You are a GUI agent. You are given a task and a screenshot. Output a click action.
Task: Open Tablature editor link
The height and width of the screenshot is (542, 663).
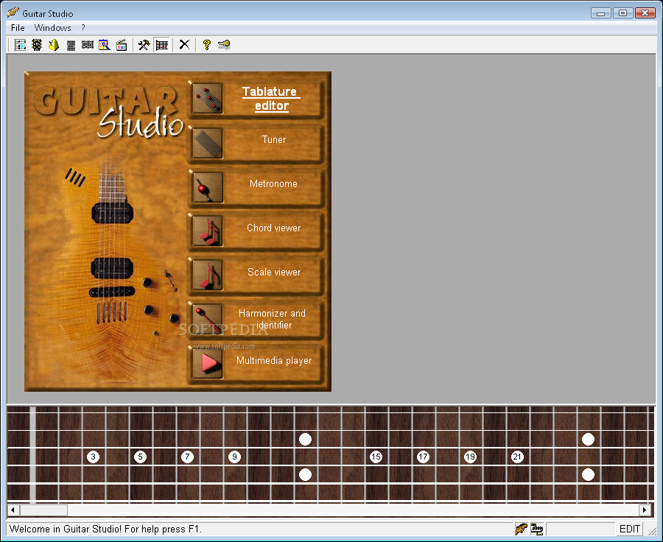pyautogui.click(x=271, y=99)
